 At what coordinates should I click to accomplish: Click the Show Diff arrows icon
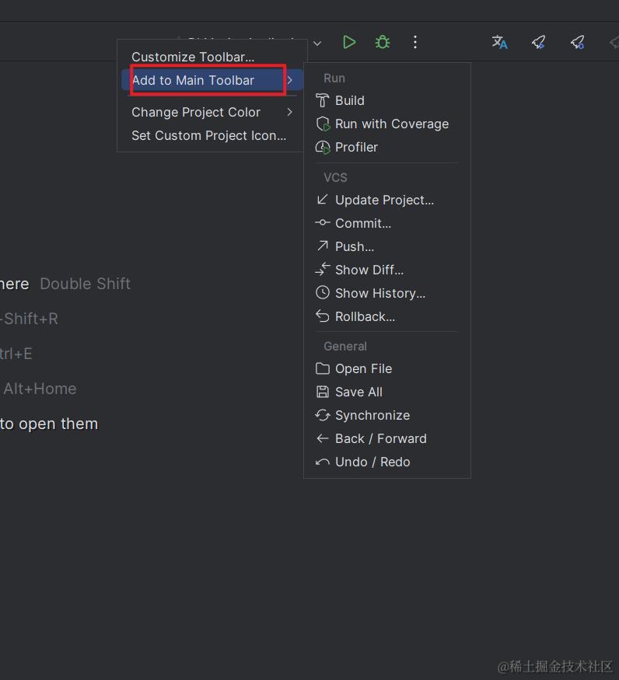[323, 270]
